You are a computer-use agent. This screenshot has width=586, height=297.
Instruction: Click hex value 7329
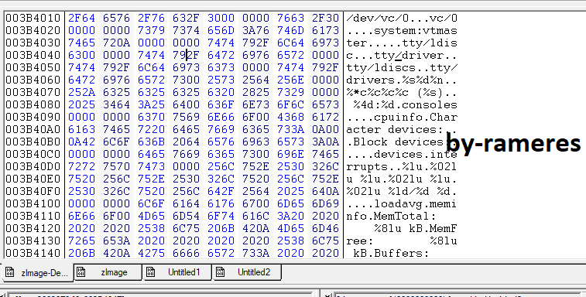pyautogui.click(x=291, y=92)
